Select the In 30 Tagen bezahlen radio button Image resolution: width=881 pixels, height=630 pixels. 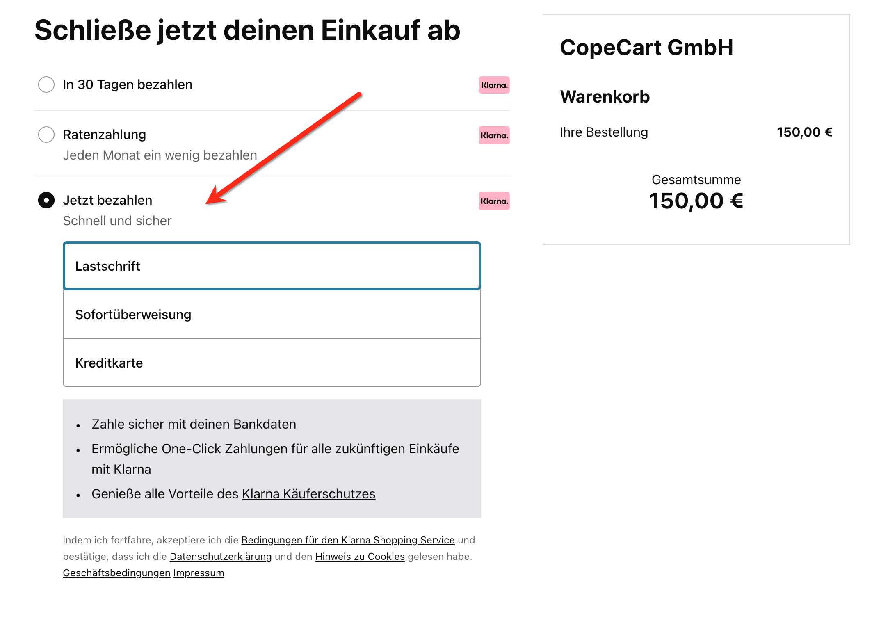tap(46, 84)
